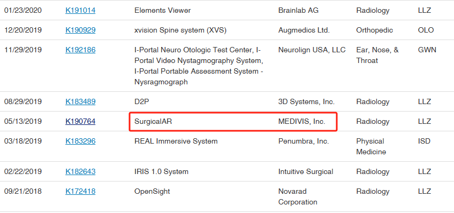
Task: Select the REAL Immersive System entry
Action: [176, 141]
